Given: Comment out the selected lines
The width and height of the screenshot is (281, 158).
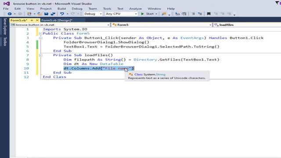Looking at the screenshot, I should (193, 14).
